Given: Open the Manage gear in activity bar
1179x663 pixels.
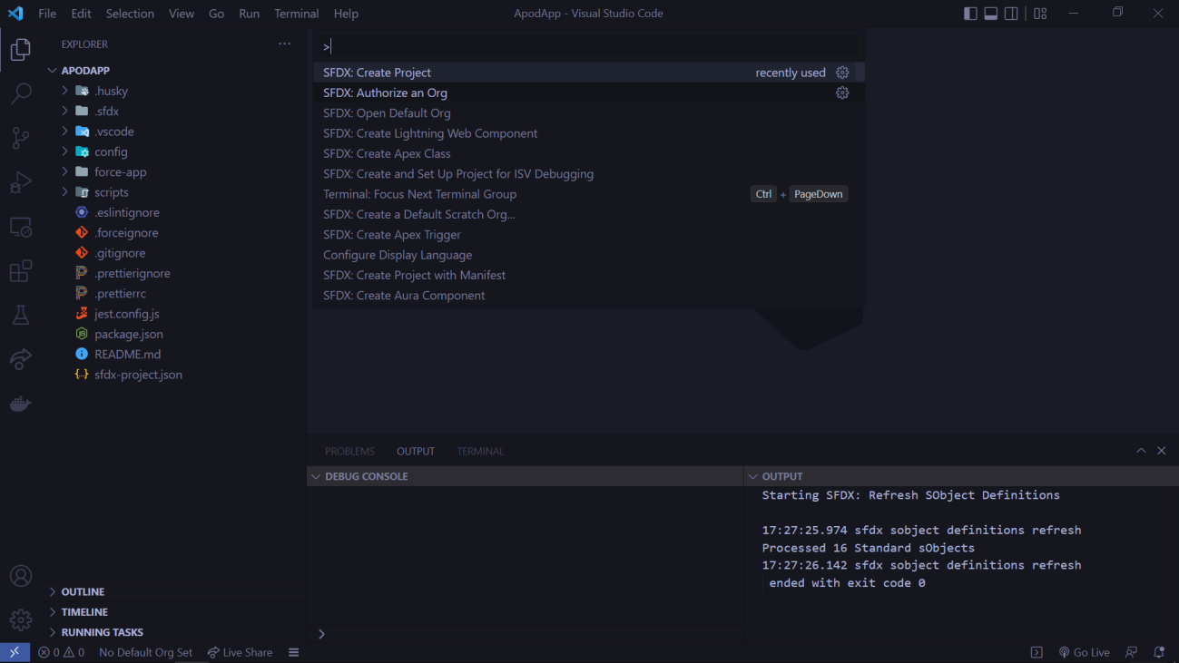Looking at the screenshot, I should point(20,619).
